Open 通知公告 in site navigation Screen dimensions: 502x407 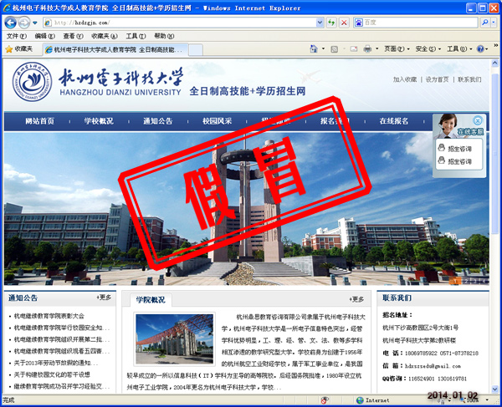[158, 121]
